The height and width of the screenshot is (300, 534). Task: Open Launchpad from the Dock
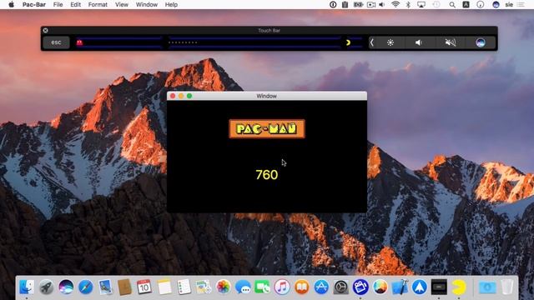coord(47,287)
